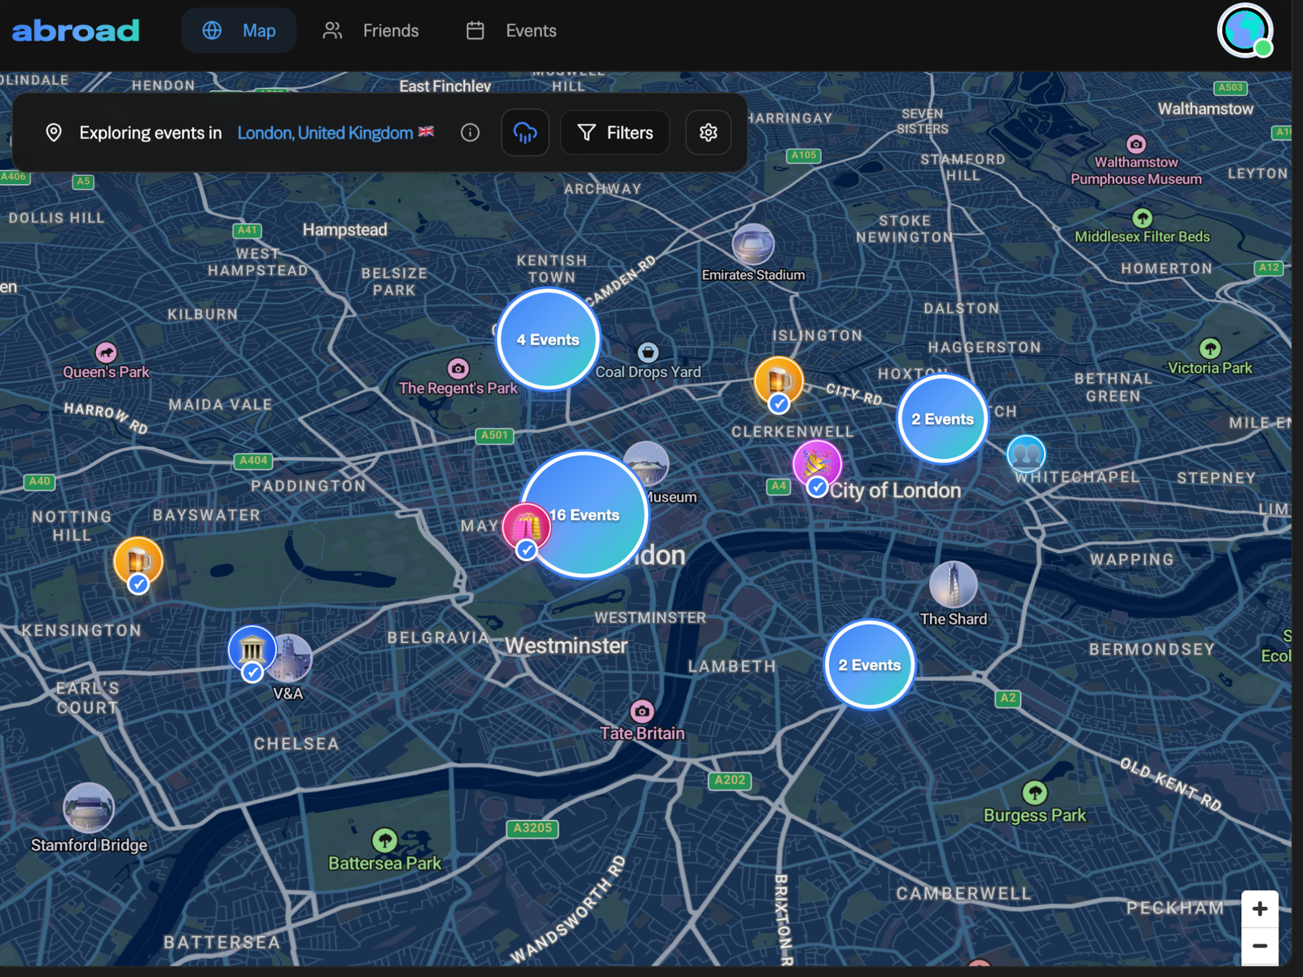The width and height of the screenshot is (1303, 977).
Task: Open the profile avatar menu
Action: 1244,31
